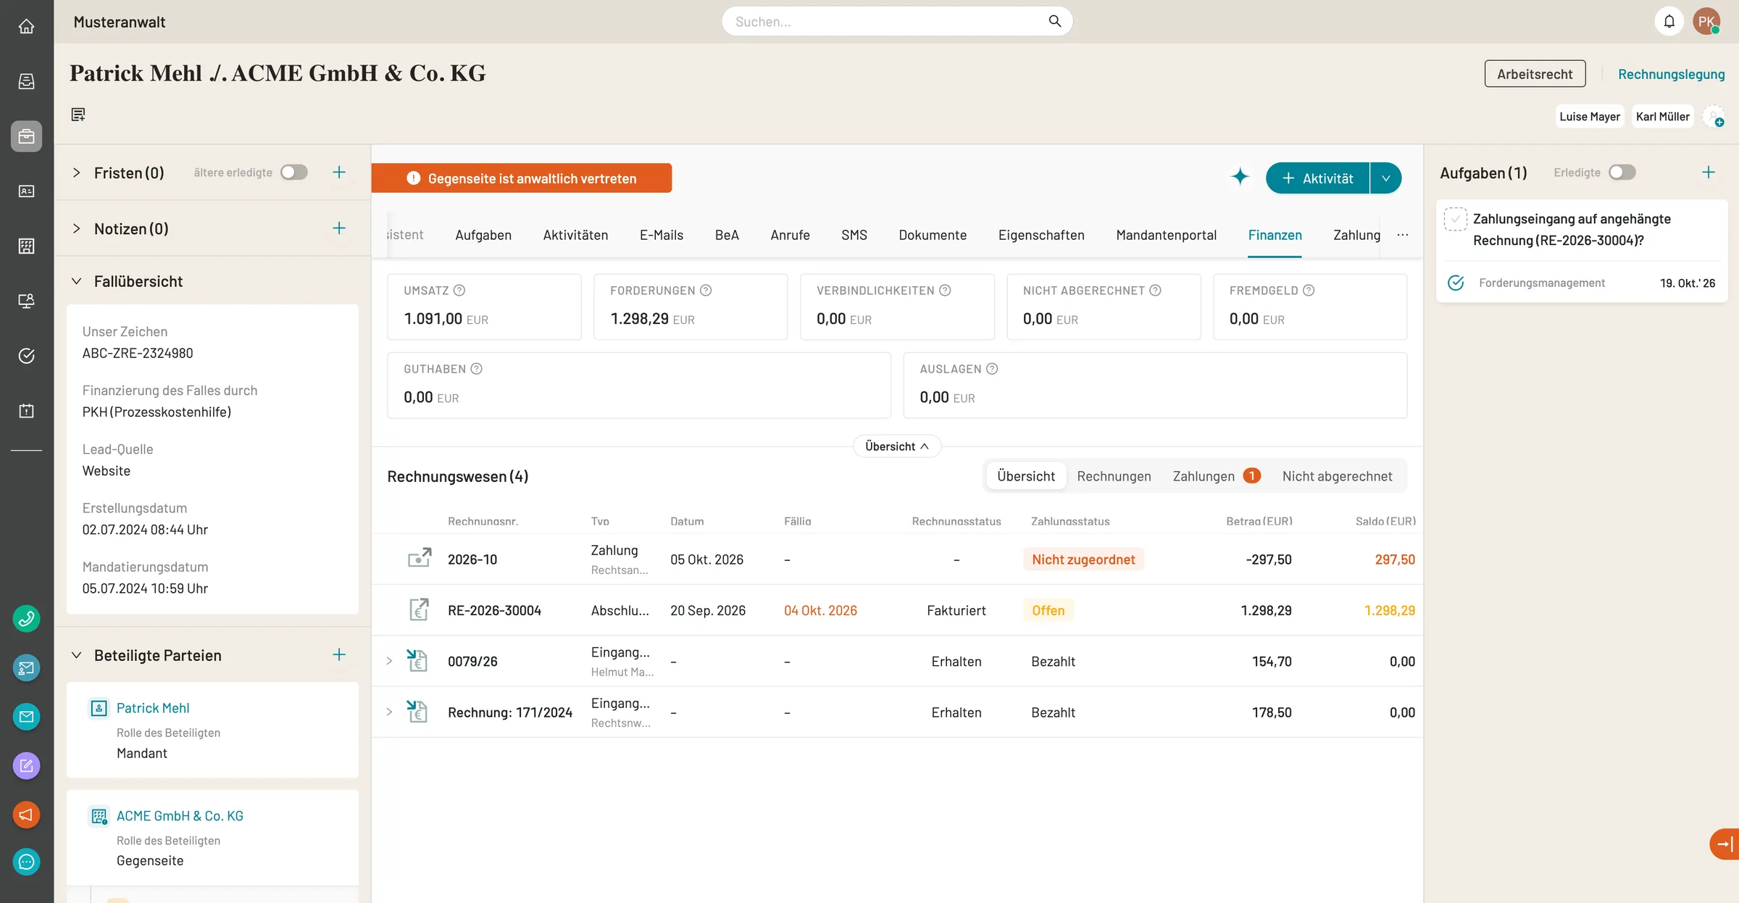Click the invoice icon for RE-2026-30004
Screen dimensions: 1739x903
pyautogui.click(x=419, y=609)
